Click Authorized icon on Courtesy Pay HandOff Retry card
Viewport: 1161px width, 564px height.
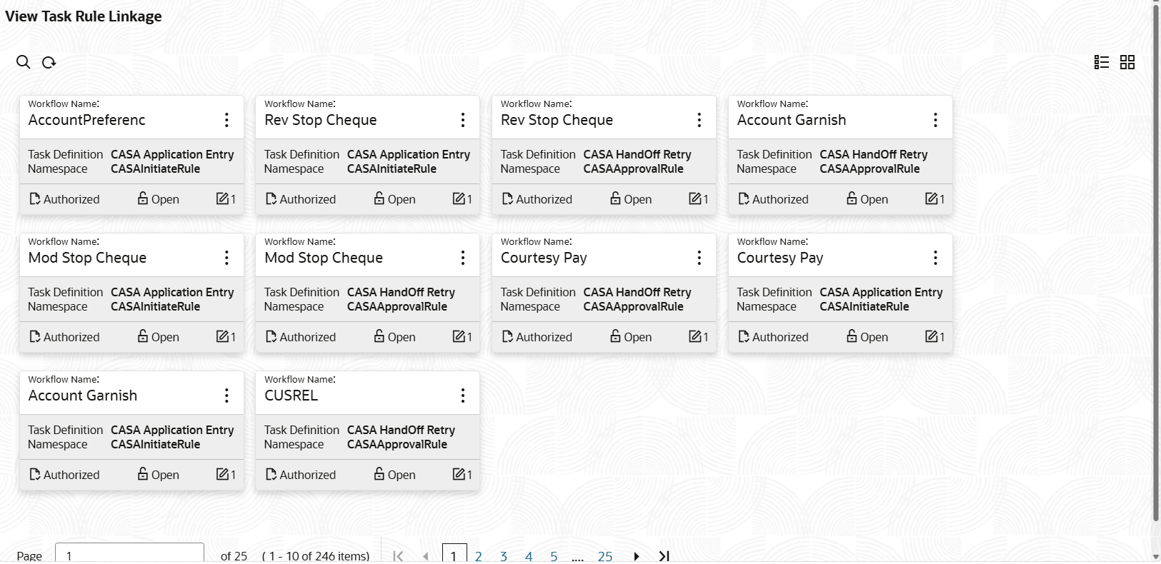point(507,336)
